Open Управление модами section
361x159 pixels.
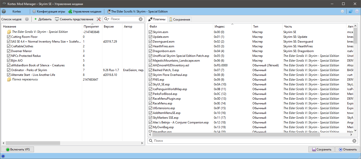coord(85,11)
